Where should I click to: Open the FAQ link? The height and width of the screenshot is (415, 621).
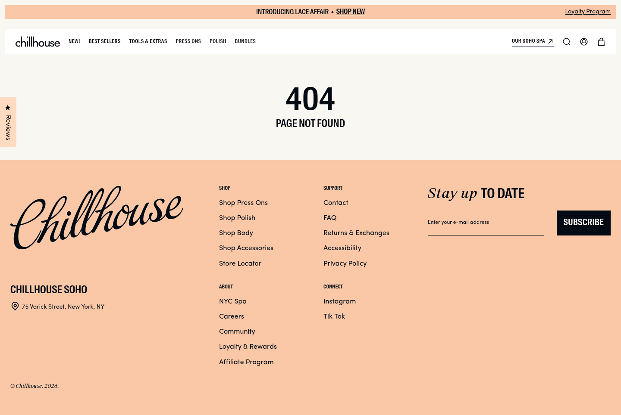pyautogui.click(x=330, y=218)
